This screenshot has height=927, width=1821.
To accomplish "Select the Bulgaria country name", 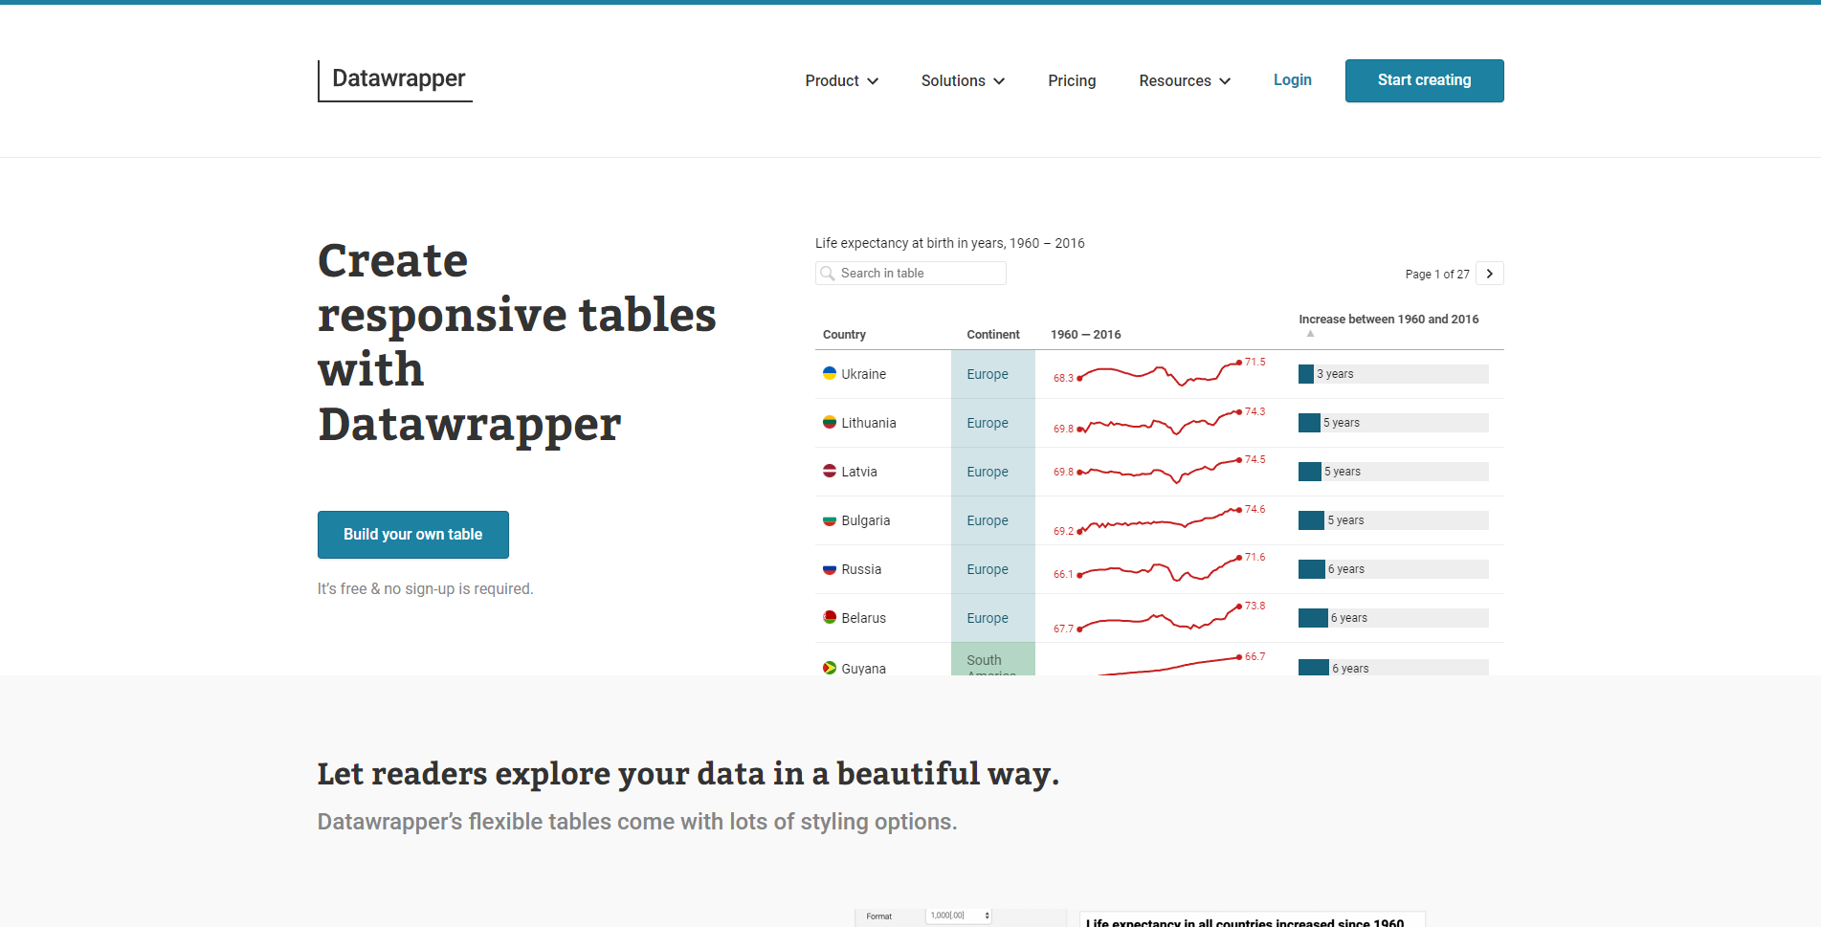I will (x=866, y=520).
